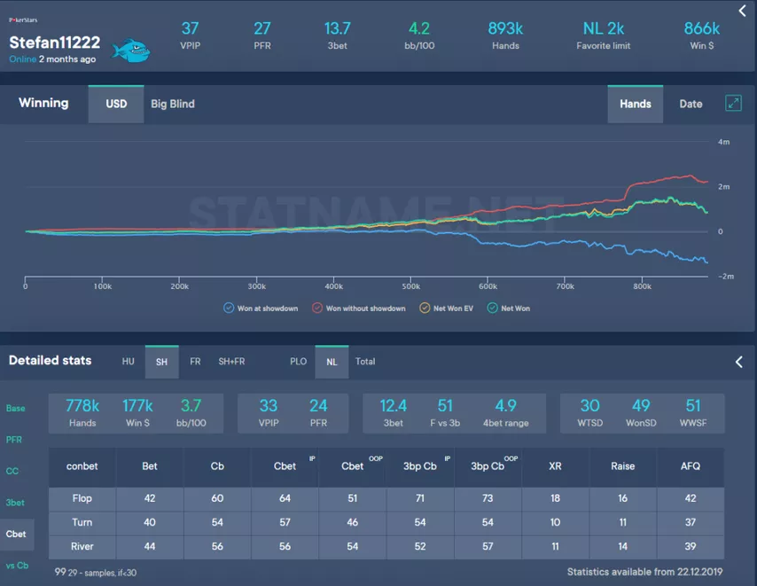Select PLO game type filter
The width and height of the screenshot is (757, 586).
299,362
